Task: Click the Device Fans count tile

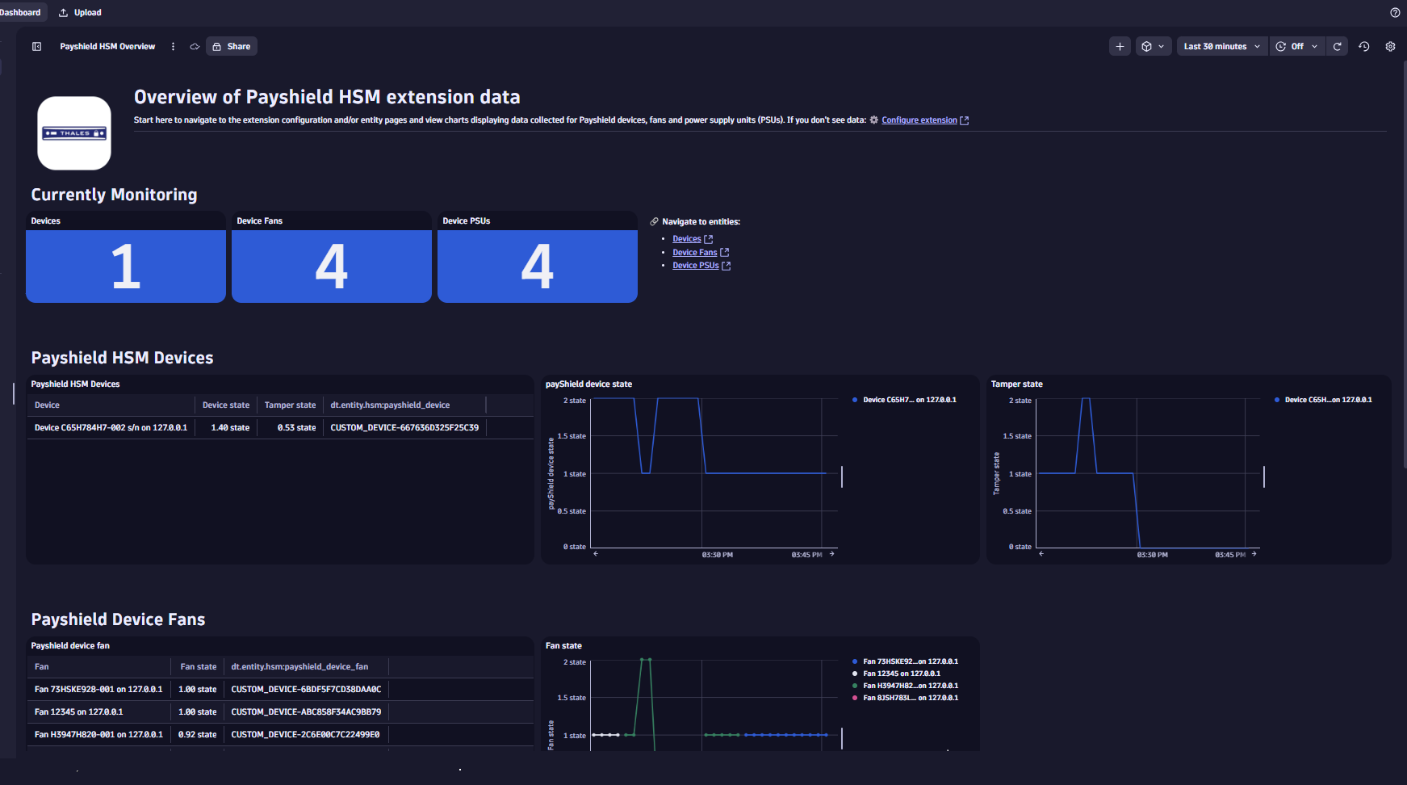Action: 332,266
